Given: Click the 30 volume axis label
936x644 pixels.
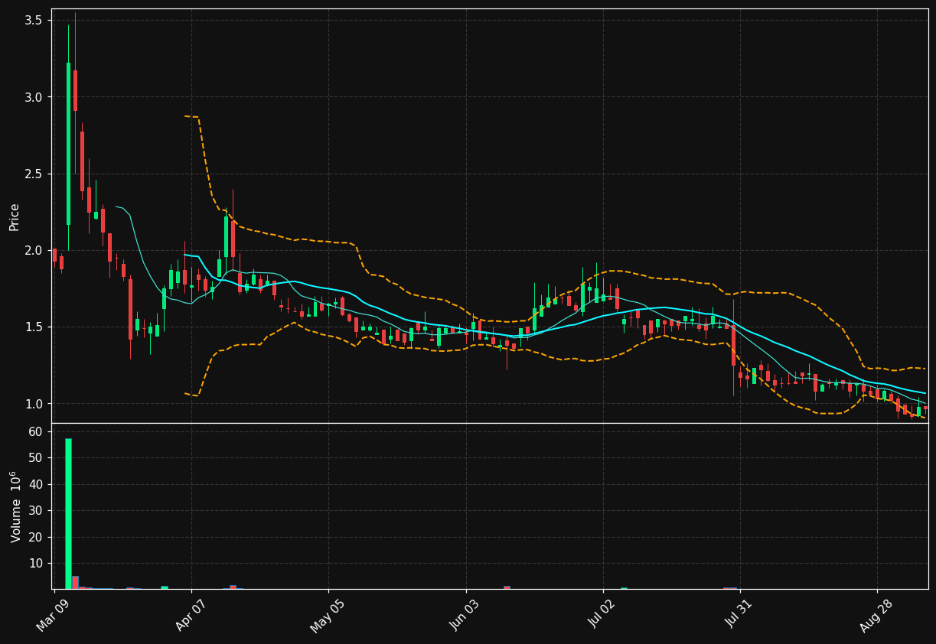Looking at the screenshot, I should point(35,511).
